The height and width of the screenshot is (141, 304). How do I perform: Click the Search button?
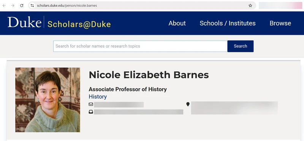click(241, 46)
